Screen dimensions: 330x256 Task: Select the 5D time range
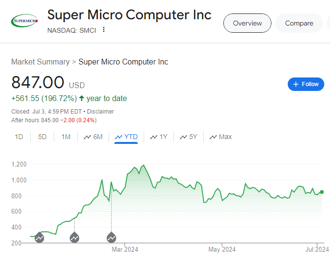(42, 137)
